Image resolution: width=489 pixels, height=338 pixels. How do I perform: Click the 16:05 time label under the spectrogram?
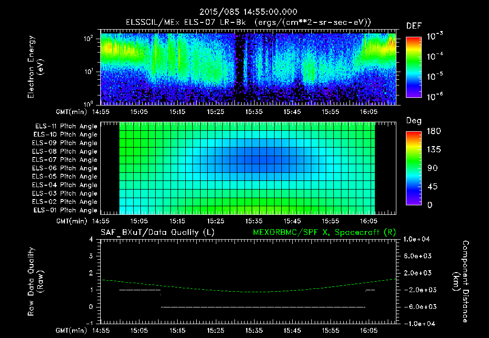[369, 112]
